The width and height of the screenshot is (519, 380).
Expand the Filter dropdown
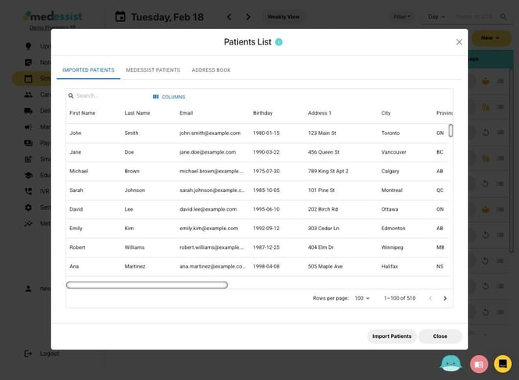[x=402, y=16]
